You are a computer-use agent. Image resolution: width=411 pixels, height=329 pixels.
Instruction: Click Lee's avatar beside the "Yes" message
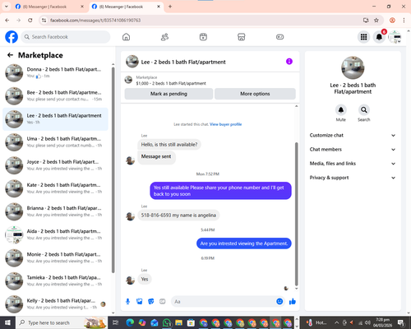pos(130,280)
